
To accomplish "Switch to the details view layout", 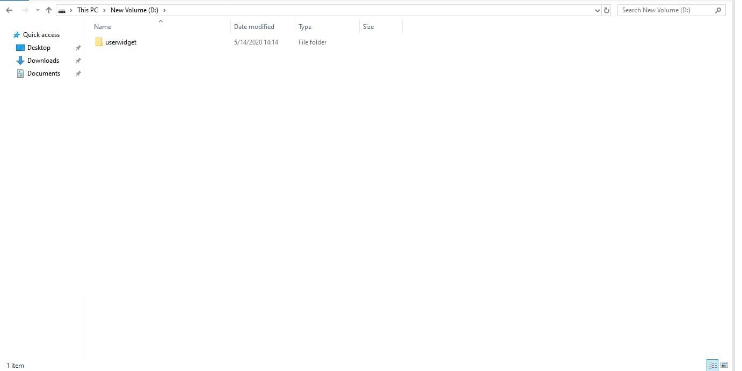I will tap(712, 365).
